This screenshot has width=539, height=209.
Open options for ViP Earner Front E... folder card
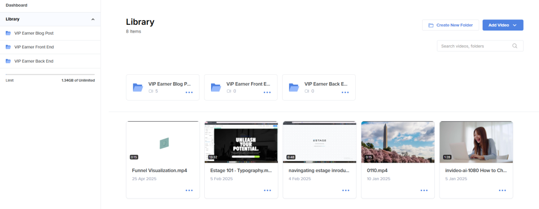coord(267,93)
